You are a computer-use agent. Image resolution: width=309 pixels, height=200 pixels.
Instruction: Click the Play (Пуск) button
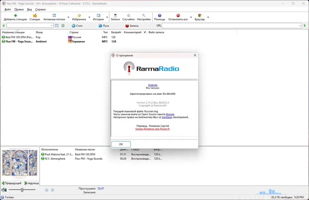[x=104, y=26]
